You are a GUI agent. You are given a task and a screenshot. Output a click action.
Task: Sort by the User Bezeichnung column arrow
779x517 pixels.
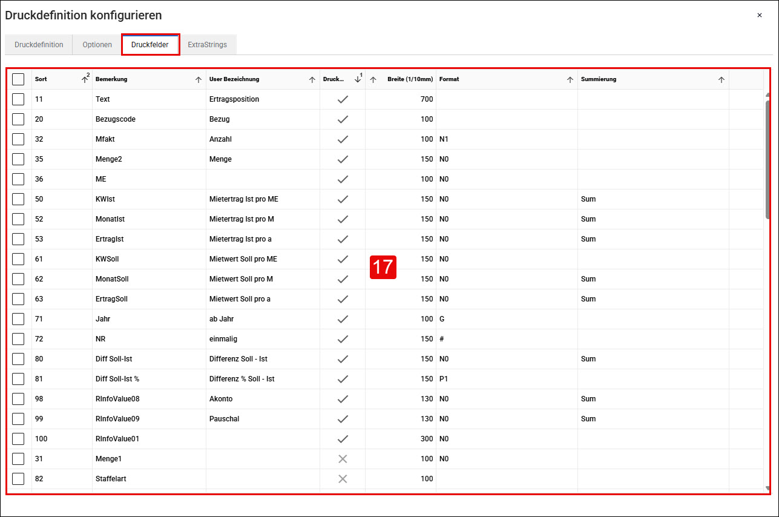pos(312,79)
